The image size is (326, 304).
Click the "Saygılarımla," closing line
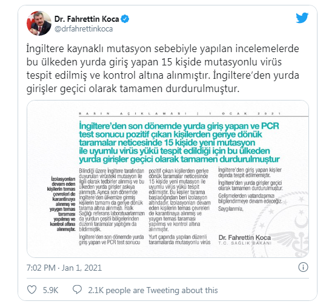[231, 209]
